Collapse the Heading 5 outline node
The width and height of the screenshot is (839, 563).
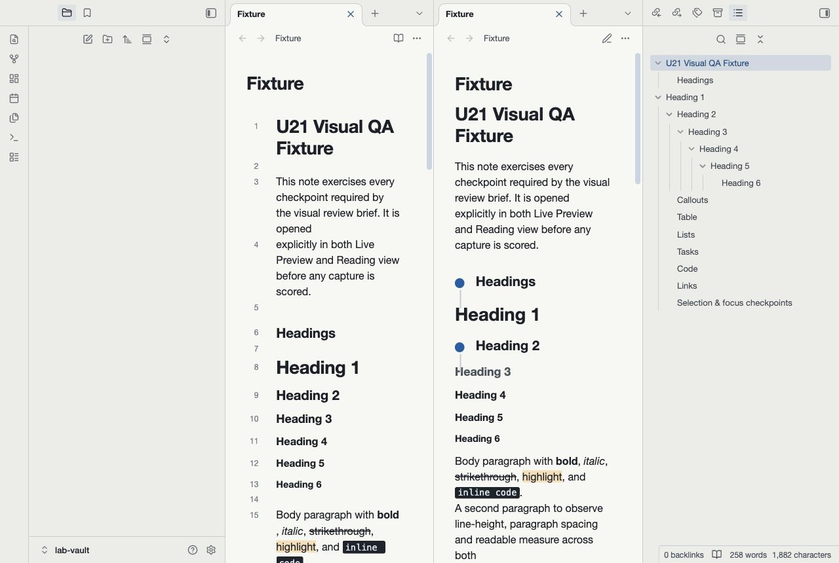click(703, 166)
